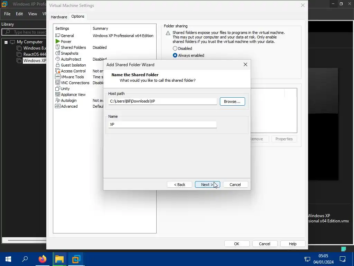Viewport: 354px width, 266px height.
Task: Select 'Windows XP Professional x64 Edition' summary text
Action: coord(123,36)
